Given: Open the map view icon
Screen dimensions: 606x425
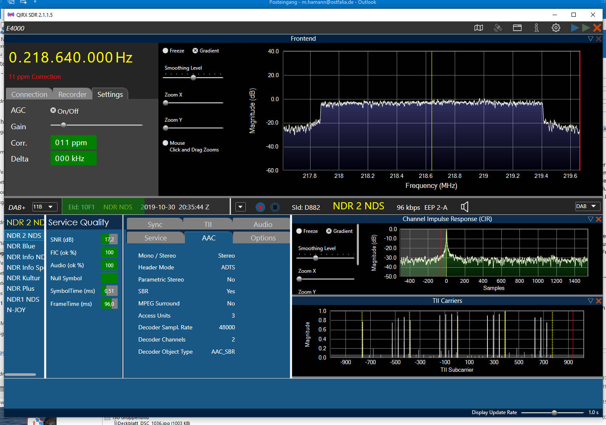Looking at the screenshot, I should (478, 28).
